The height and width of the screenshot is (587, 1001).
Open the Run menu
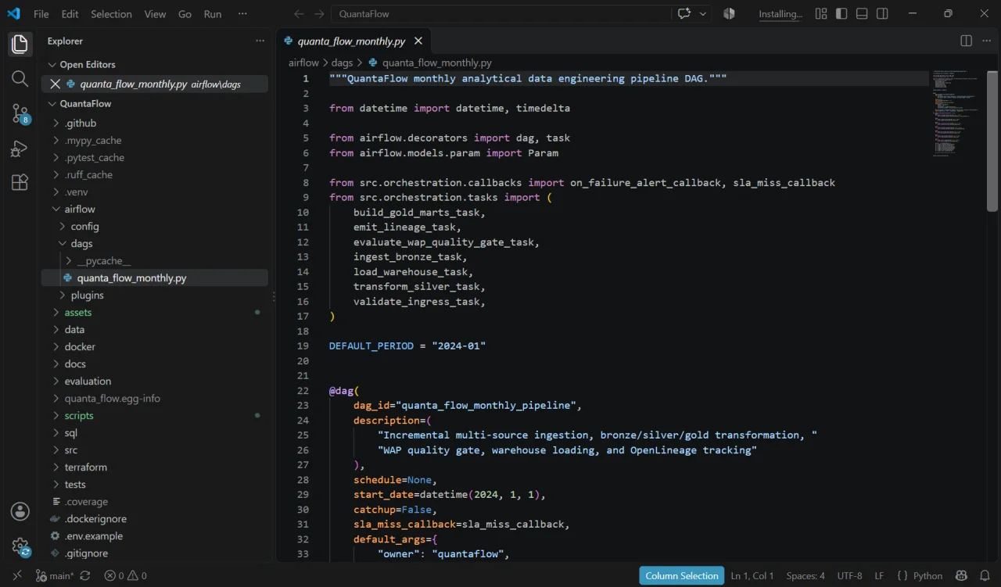(x=212, y=14)
